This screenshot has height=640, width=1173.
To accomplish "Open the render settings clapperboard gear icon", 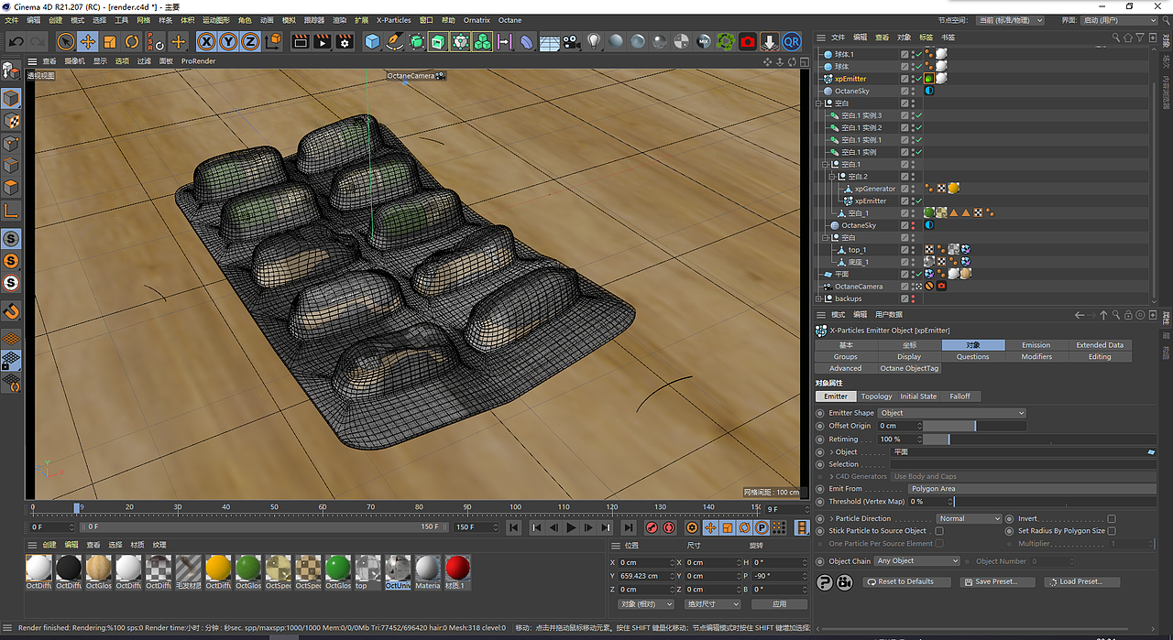I will click(x=345, y=41).
